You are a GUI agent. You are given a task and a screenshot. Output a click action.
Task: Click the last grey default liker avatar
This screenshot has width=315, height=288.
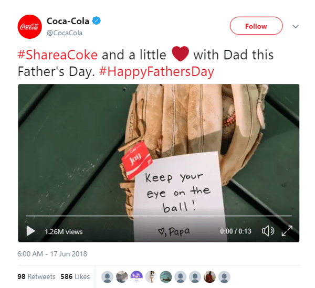pyautogui.click(x=224, y=277)
